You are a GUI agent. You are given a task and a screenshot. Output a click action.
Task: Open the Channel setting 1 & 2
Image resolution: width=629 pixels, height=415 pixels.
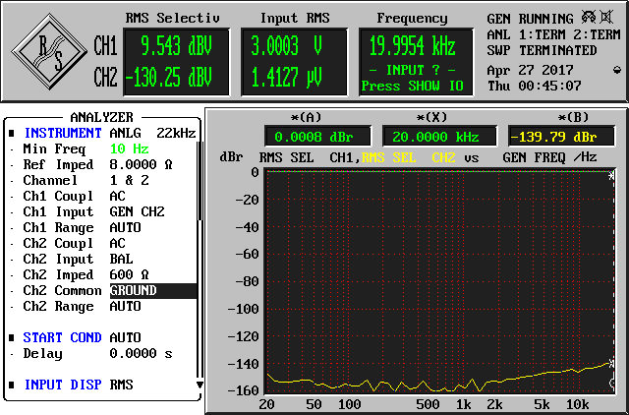coord(129,181)
